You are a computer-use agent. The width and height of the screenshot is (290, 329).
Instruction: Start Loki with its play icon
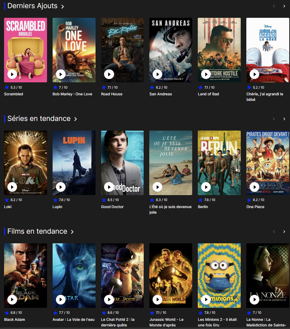(x=12, y=187)
